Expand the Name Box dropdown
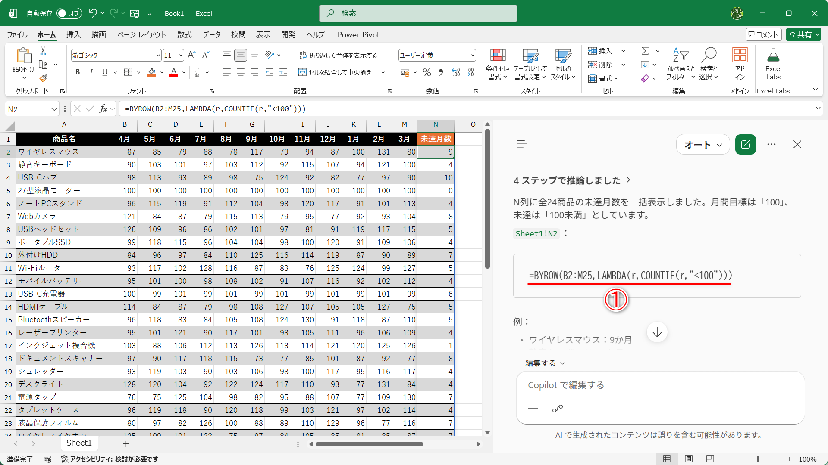This screenshot has width=828, height=465. coord(54,109)
